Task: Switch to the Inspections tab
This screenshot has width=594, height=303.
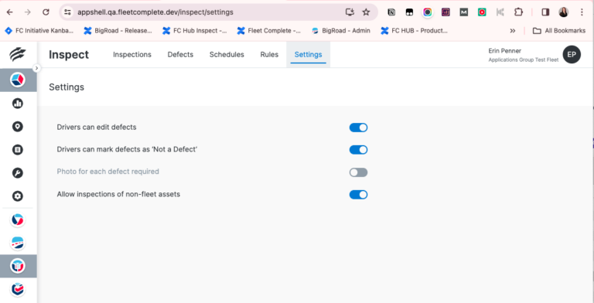Action: (x=132, y=55)
